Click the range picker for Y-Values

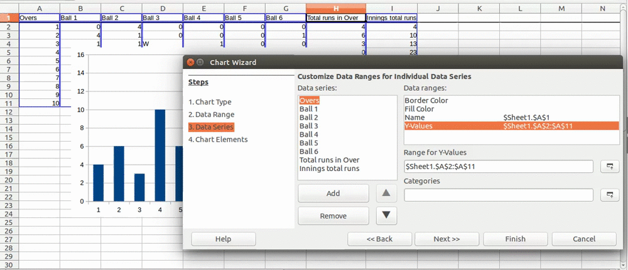click(609, 167)
